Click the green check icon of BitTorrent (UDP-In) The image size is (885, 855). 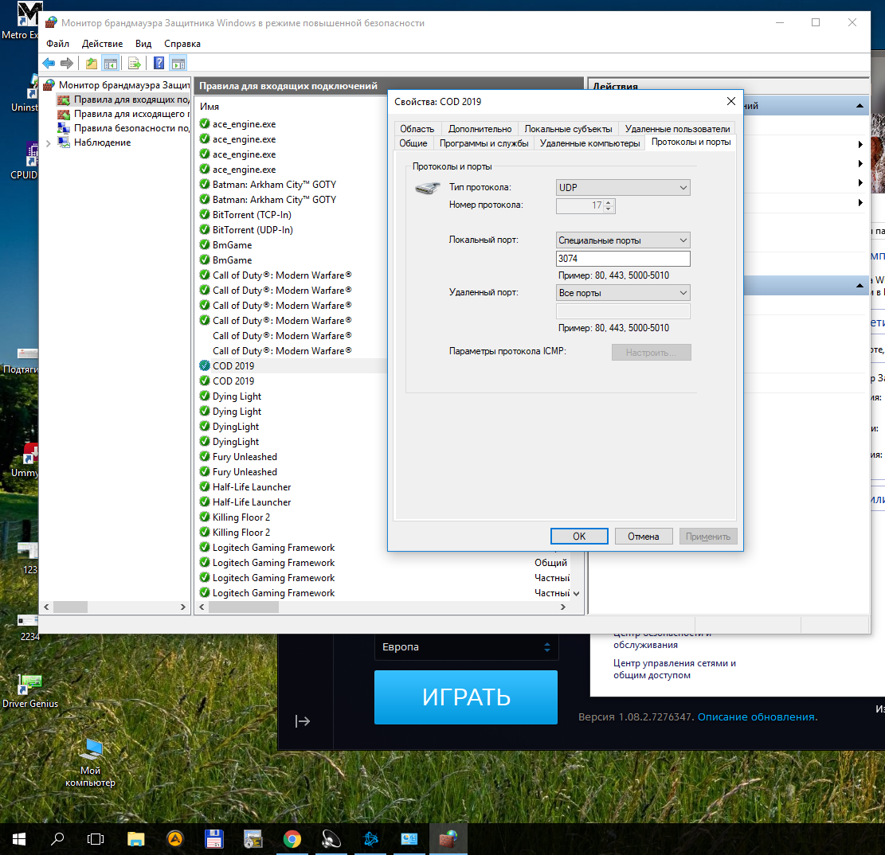[x=205, y=229]
